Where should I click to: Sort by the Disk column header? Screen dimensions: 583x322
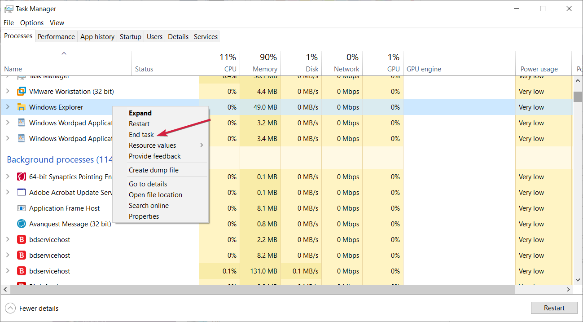[x=301, y=63]
